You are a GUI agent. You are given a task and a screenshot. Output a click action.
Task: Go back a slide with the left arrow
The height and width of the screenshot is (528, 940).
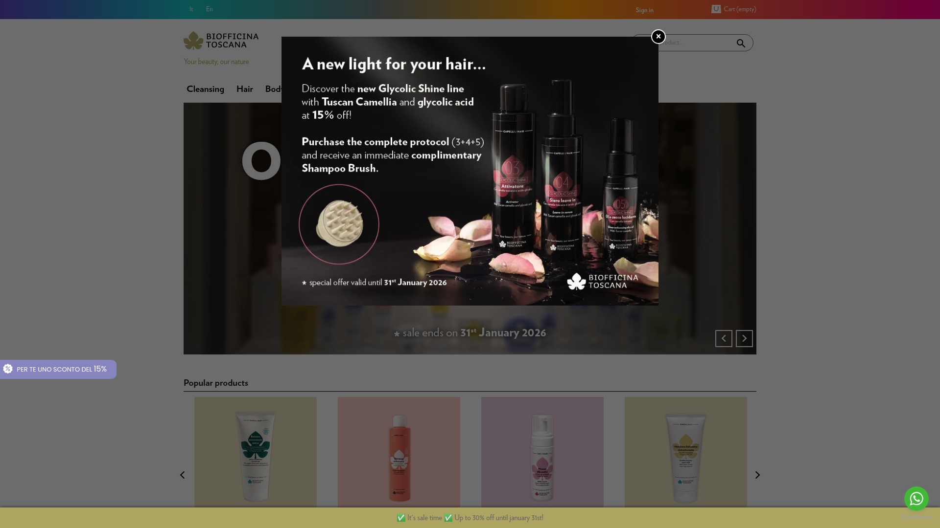[x=724, y=338]
